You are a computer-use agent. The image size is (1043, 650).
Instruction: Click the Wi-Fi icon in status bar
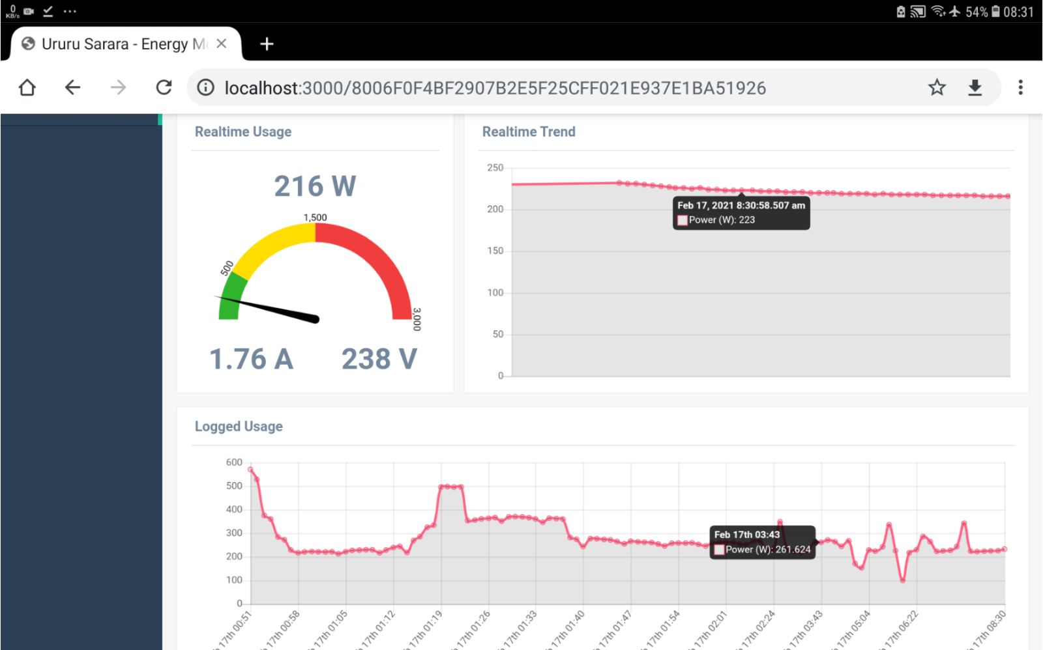[x=937, y=12]
